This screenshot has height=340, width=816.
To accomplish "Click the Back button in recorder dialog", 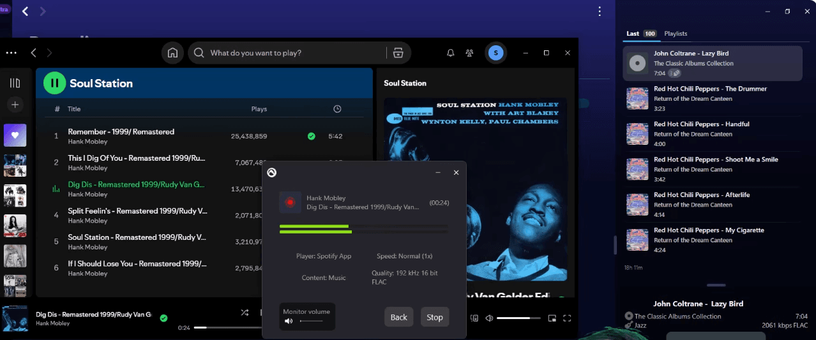I will tap(399, 317).
